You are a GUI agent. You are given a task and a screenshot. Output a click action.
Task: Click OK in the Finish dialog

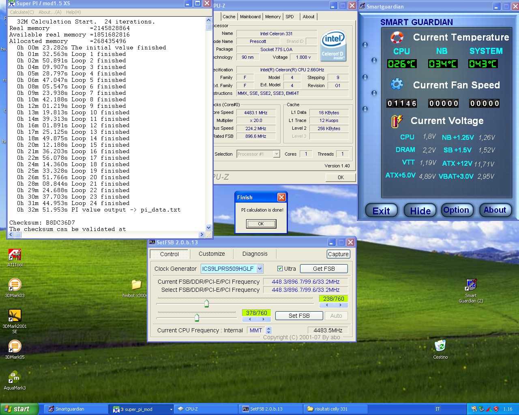coord(261,224)
